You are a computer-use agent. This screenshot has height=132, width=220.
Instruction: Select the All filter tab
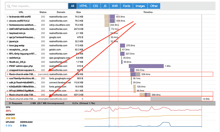coord(72,6)
